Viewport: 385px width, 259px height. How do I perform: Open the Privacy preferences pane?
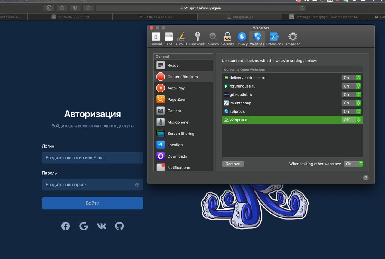[x=242, y=39]
